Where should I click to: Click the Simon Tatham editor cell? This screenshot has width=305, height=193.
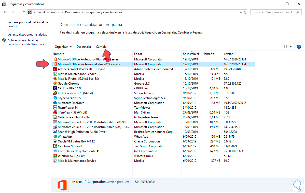tap(144, 93)
